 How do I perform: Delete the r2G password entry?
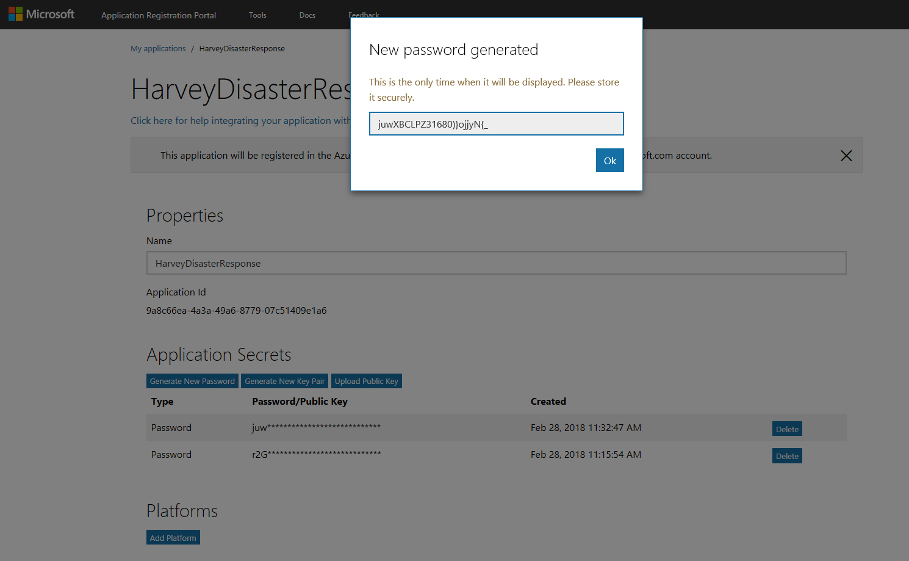pyautogui.click(x=787, y=456)
